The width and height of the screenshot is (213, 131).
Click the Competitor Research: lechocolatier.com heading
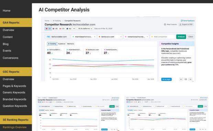pyautogui.click(x=70, y=24)
